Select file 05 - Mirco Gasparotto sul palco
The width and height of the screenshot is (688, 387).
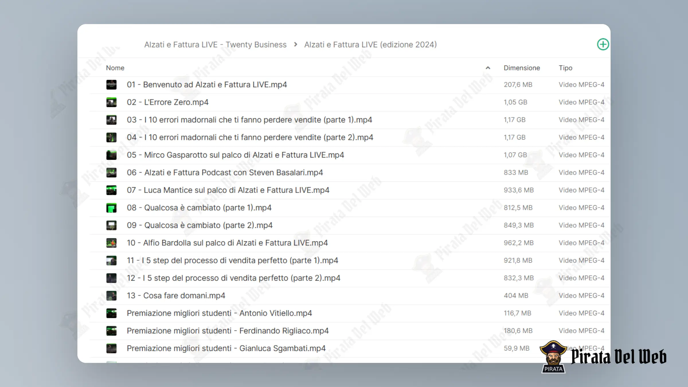235,155
